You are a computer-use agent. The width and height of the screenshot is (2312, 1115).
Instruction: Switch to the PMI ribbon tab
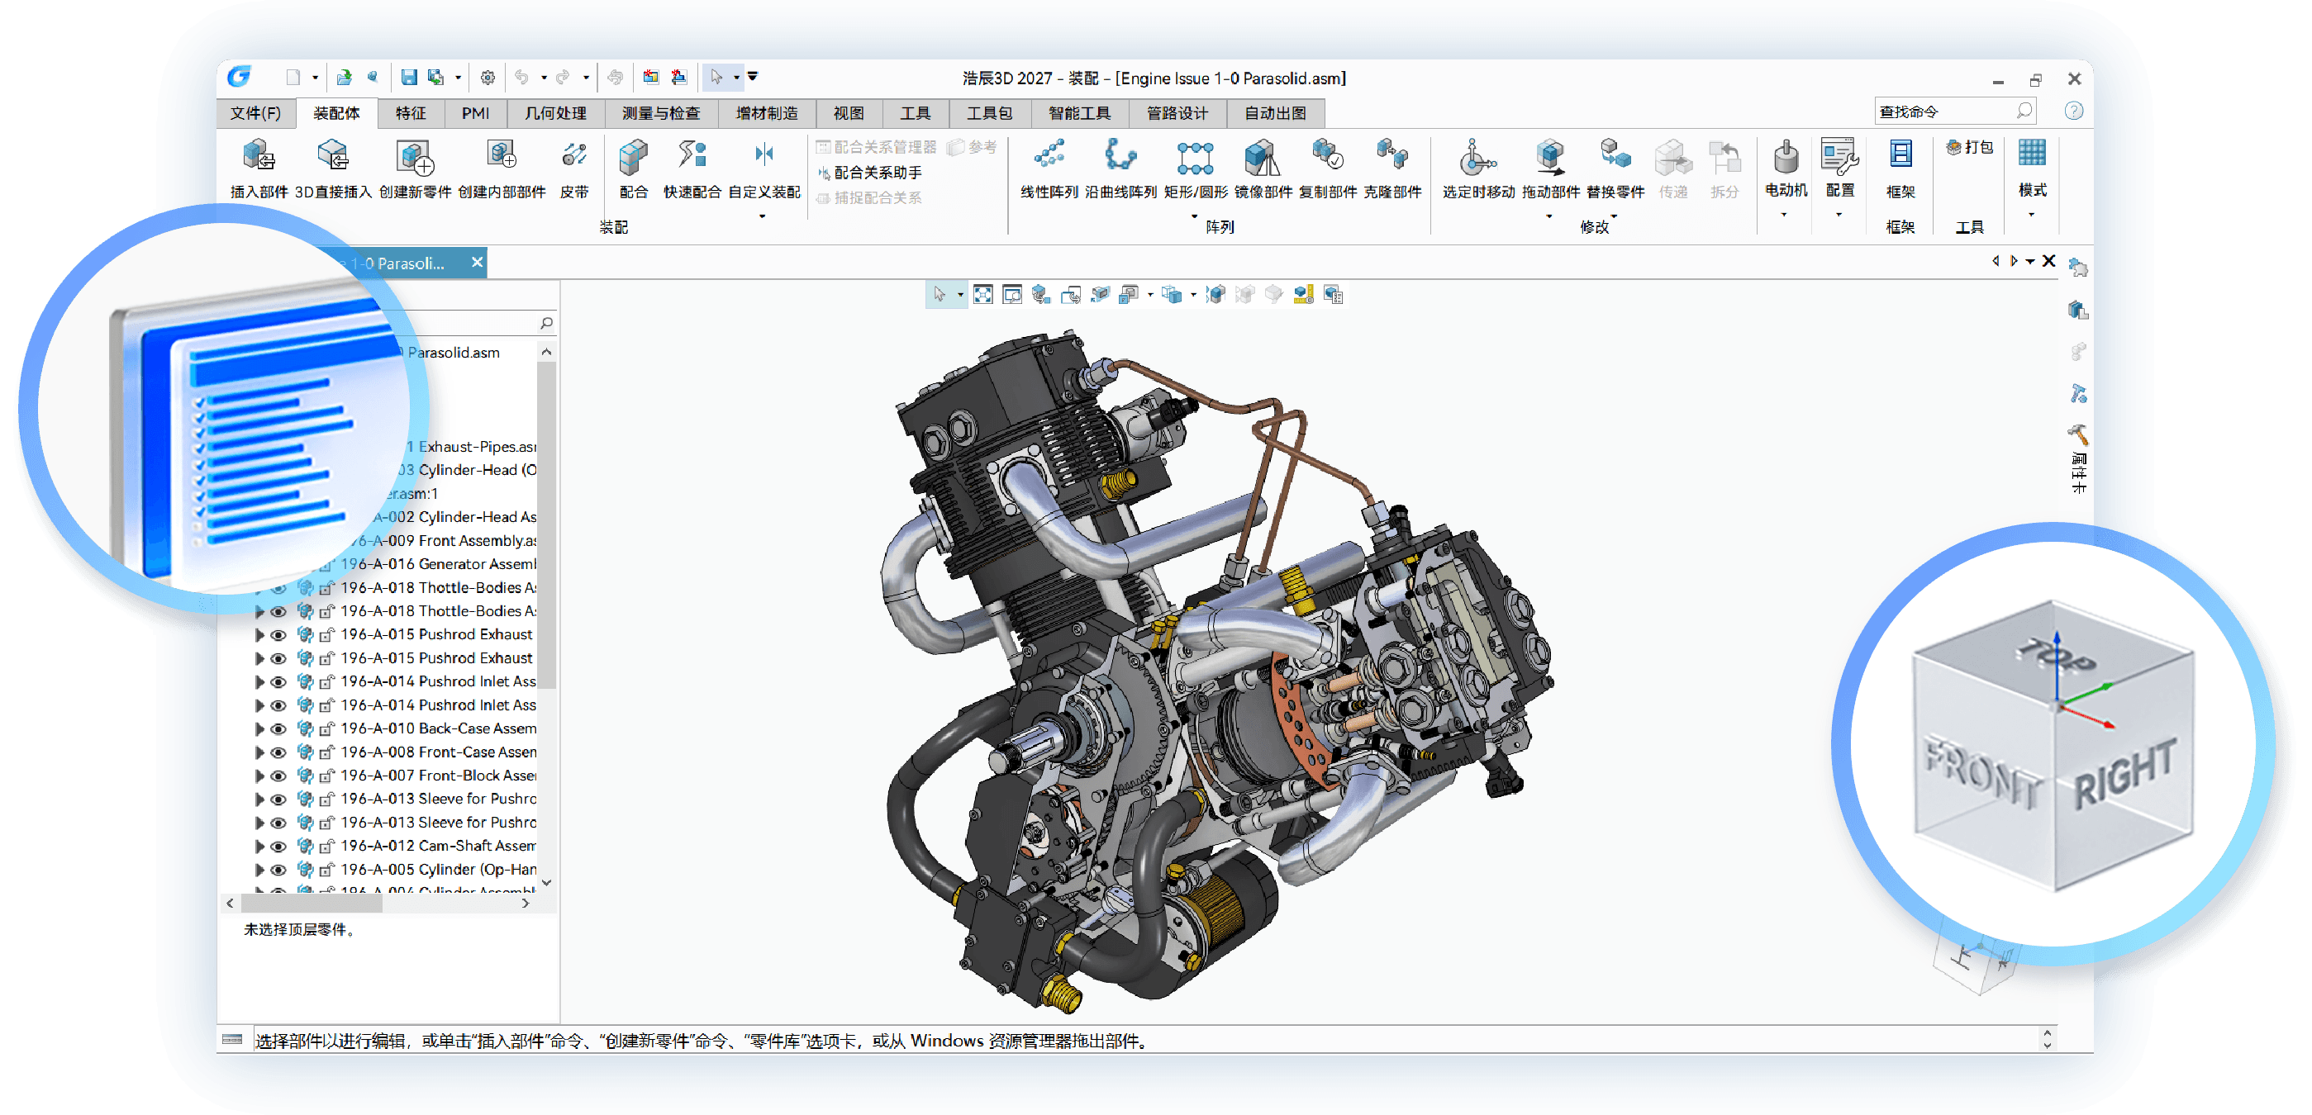(476, 113)
